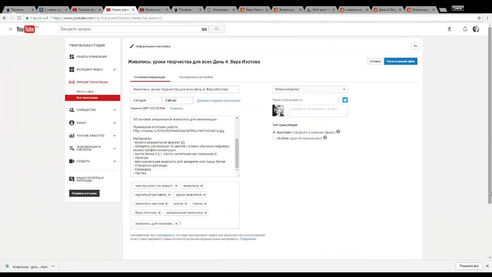Remove the tag уроки живописи
The height and width of the screenshot is (277, 492).
(204, 195)
